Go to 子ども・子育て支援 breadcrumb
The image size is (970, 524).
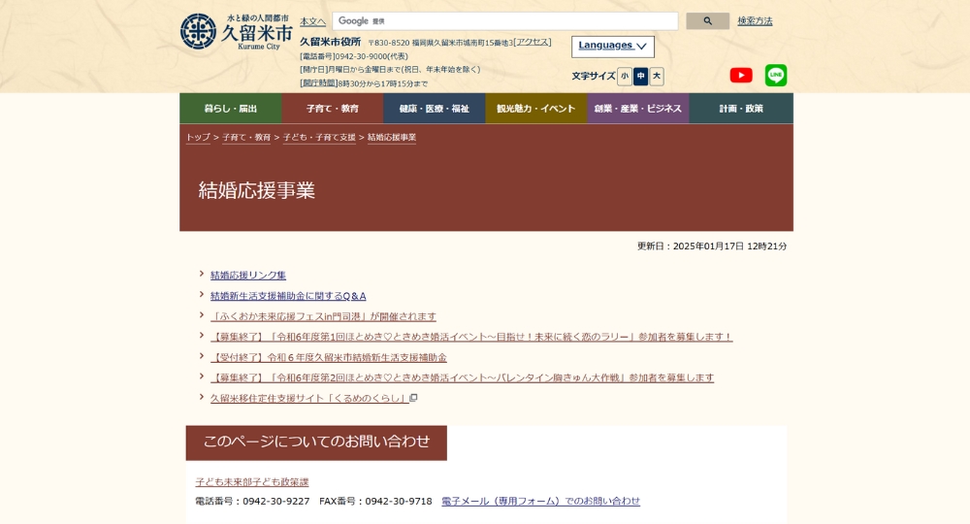pyautogui.click(x=319, y=138)
